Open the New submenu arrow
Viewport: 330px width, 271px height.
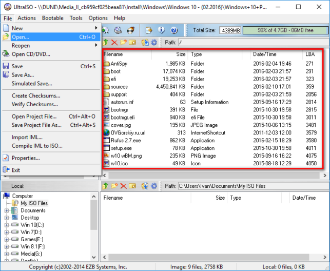[96, 28]
